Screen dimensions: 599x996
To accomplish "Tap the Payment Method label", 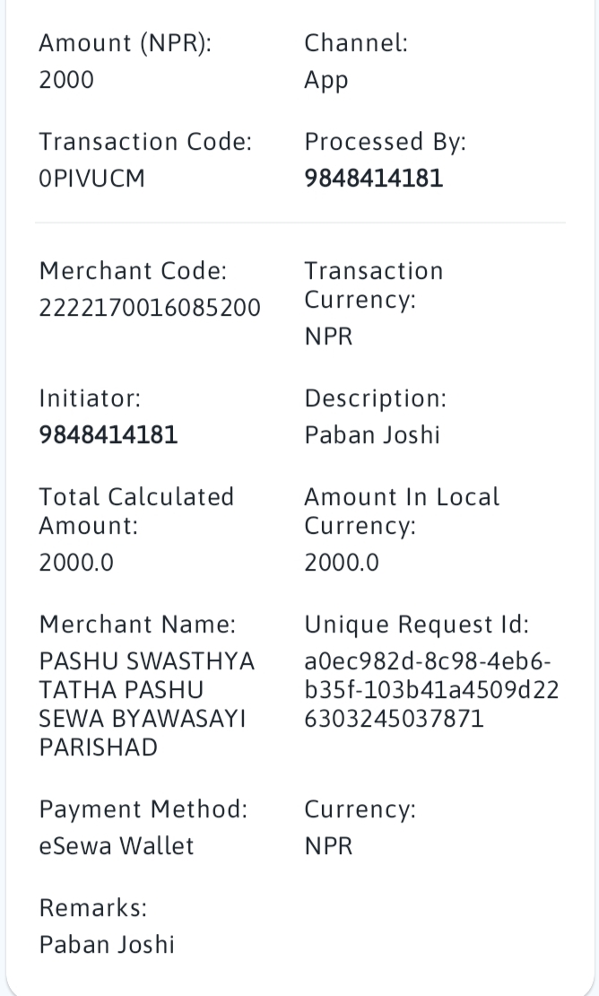I will [143, 810].
